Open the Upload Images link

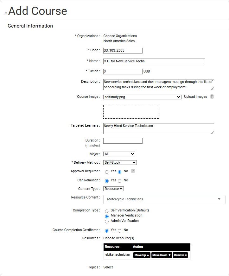click(195, 97)
